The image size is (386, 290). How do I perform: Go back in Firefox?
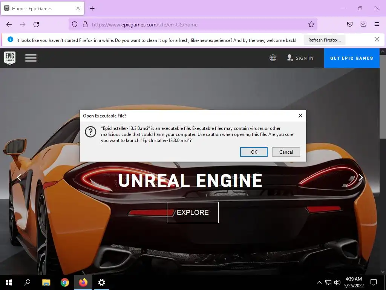coord(9,25)
